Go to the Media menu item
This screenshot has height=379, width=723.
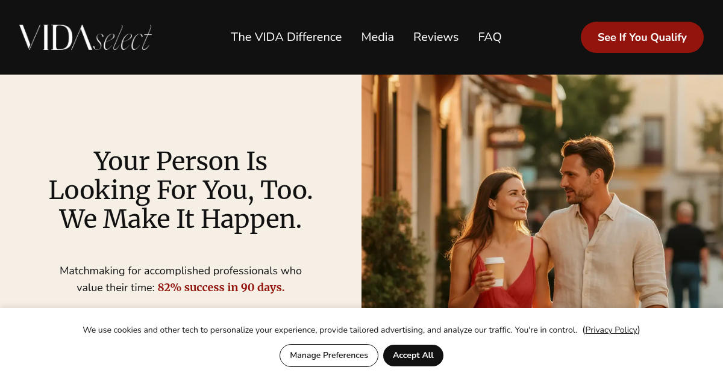tap(378, 37)
